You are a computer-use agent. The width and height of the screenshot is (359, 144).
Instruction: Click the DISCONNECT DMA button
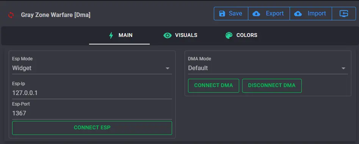272,86
